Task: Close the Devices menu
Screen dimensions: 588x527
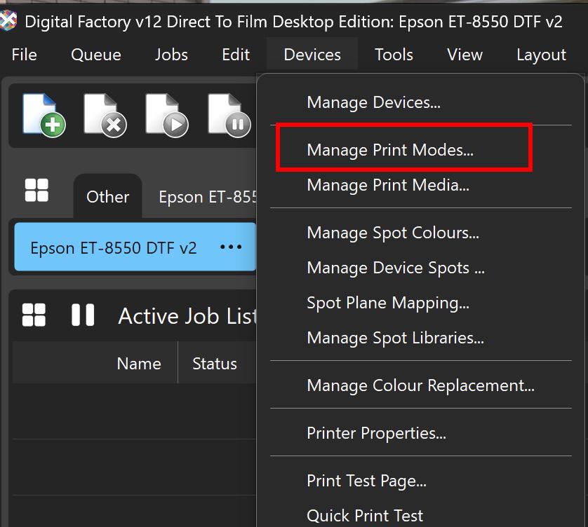Action: coord(312,55)
